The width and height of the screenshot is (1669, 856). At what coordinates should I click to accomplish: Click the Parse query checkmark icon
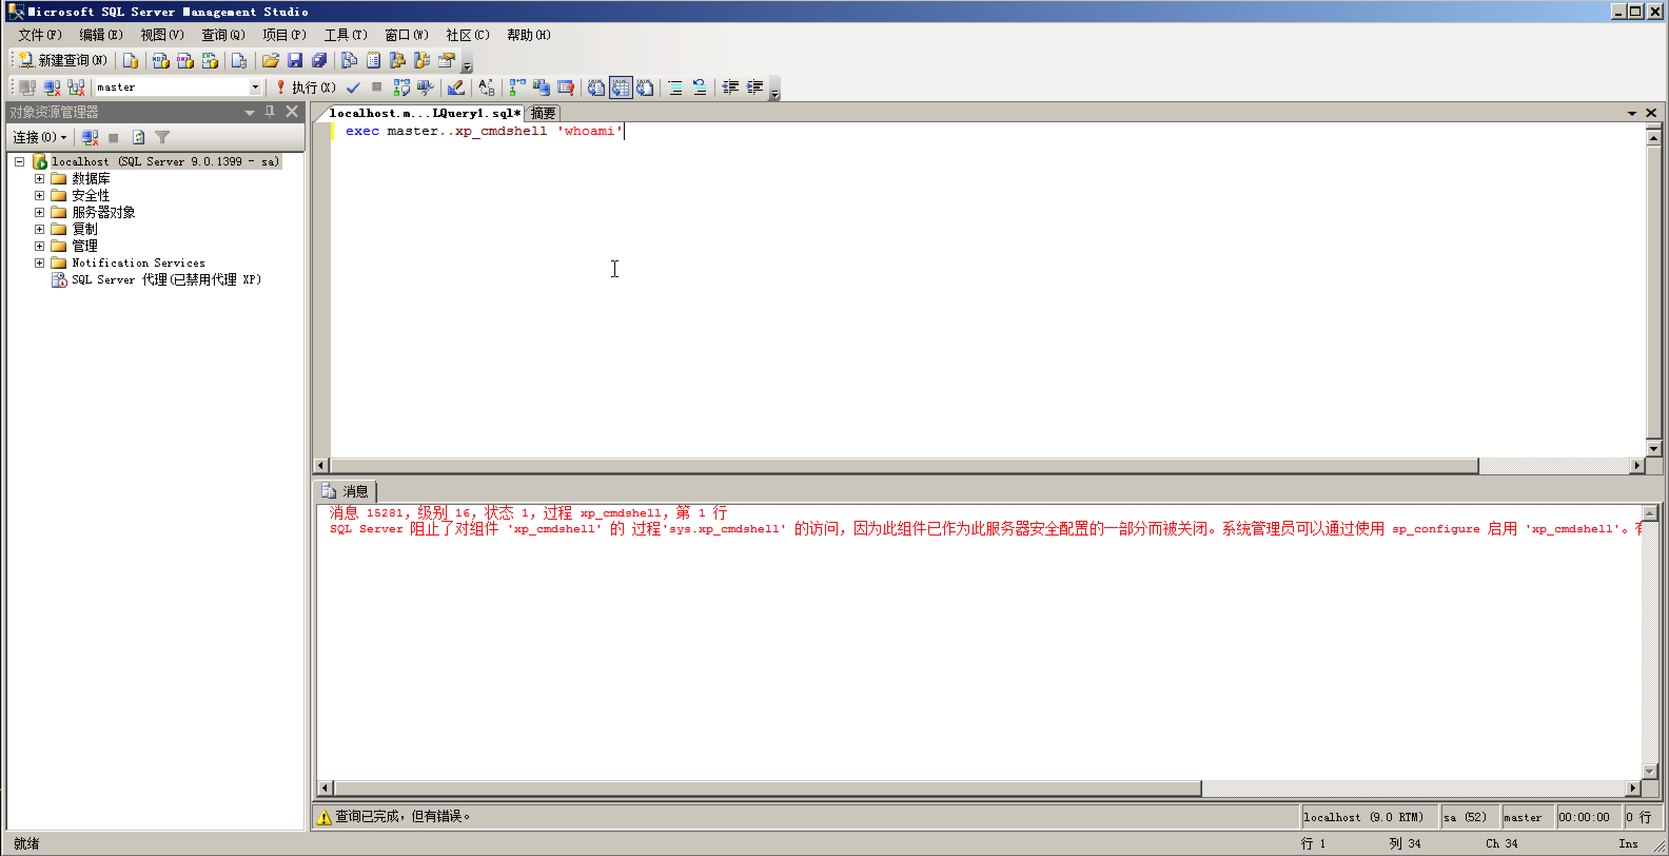[353, 87]
